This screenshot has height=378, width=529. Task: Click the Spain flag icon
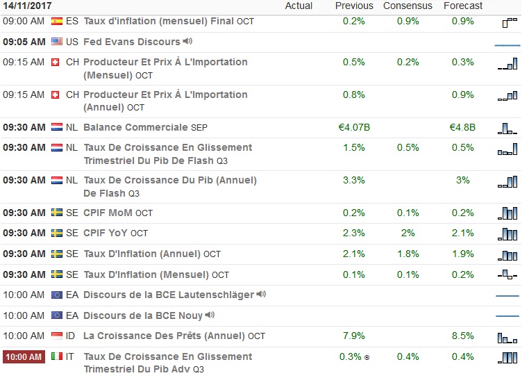click(x=56, y=22)
